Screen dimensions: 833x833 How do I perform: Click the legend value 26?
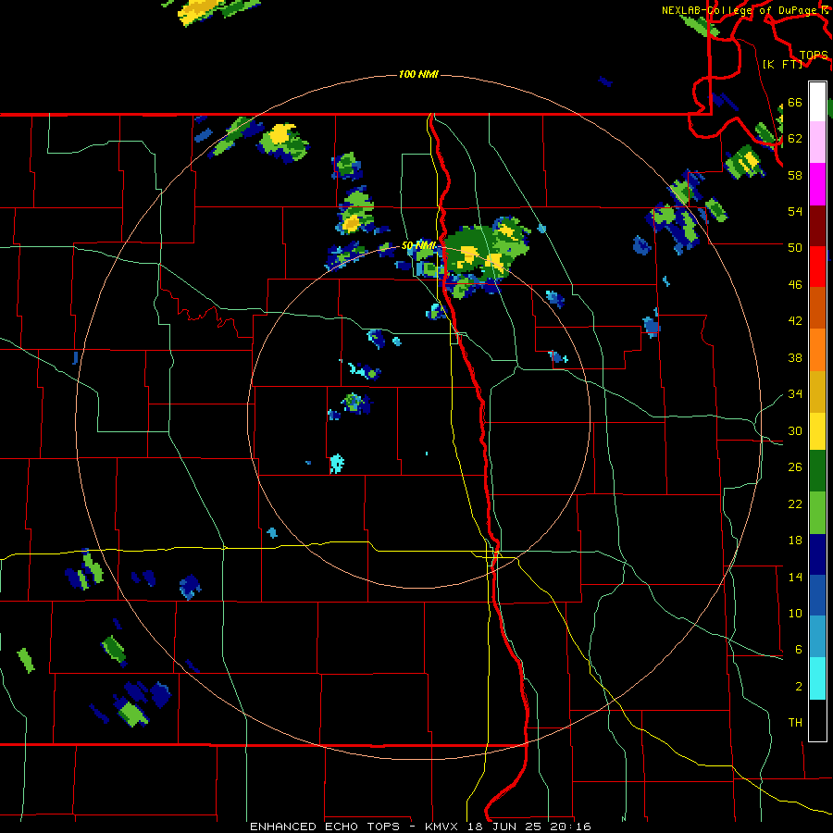(795, 467)
